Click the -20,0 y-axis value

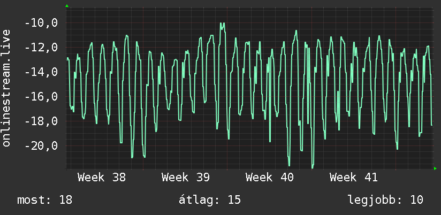coord(41,146)
